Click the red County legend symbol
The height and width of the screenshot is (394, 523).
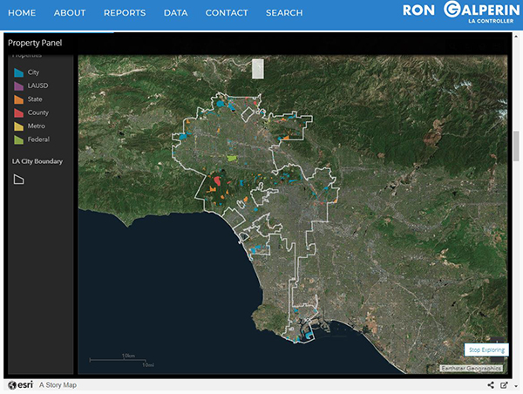point(18,112)
